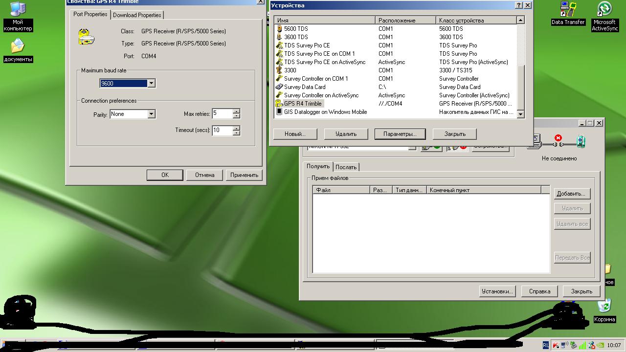Click the Файл column header in file list
Screen dimensions: 626x352
click(x=341, y=190)
